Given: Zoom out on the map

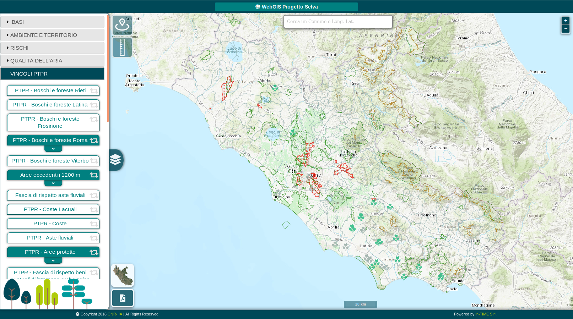Looking at the screenshot, I should coord(566,29).
